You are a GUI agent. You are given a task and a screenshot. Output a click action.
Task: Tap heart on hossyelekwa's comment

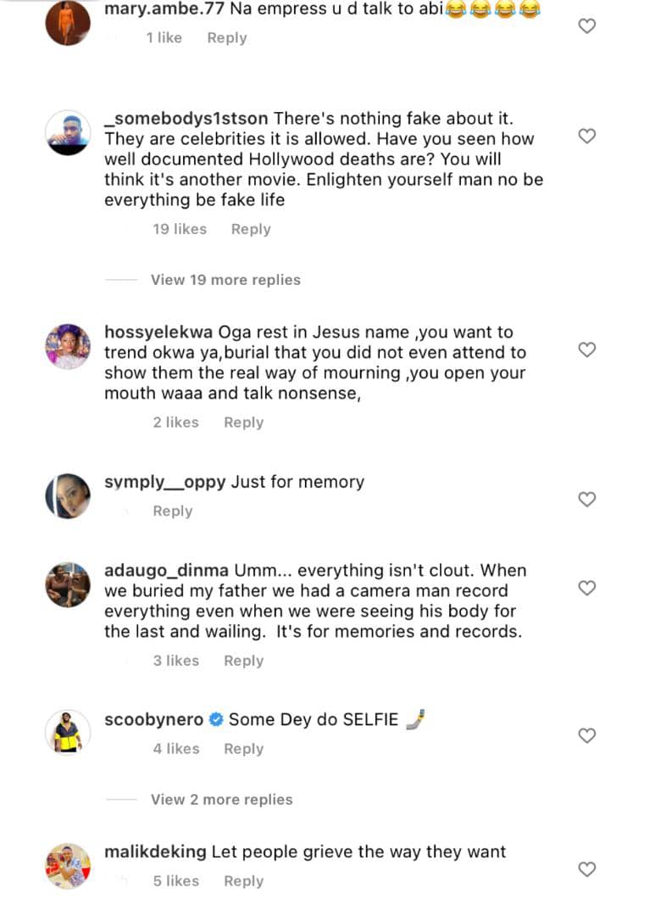coord(586,349)
